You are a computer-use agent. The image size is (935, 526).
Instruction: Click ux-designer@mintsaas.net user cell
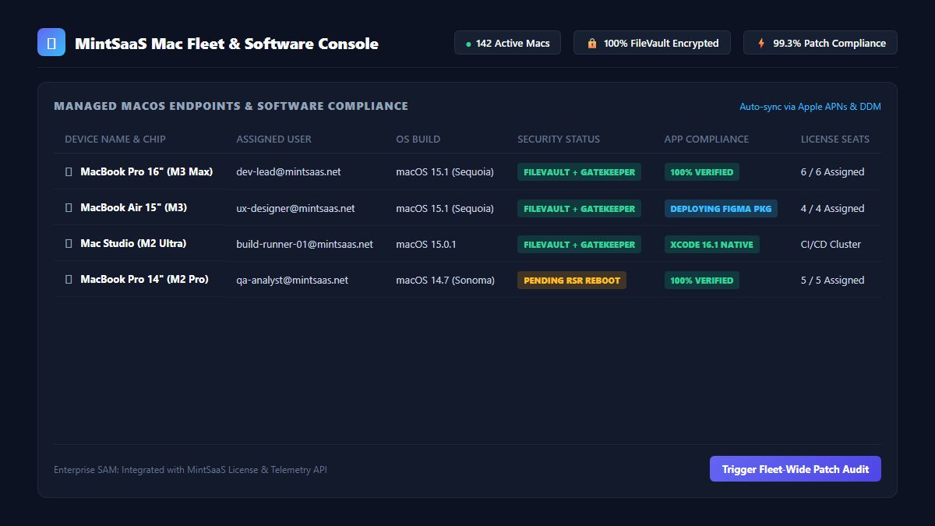tap(295, 208)
